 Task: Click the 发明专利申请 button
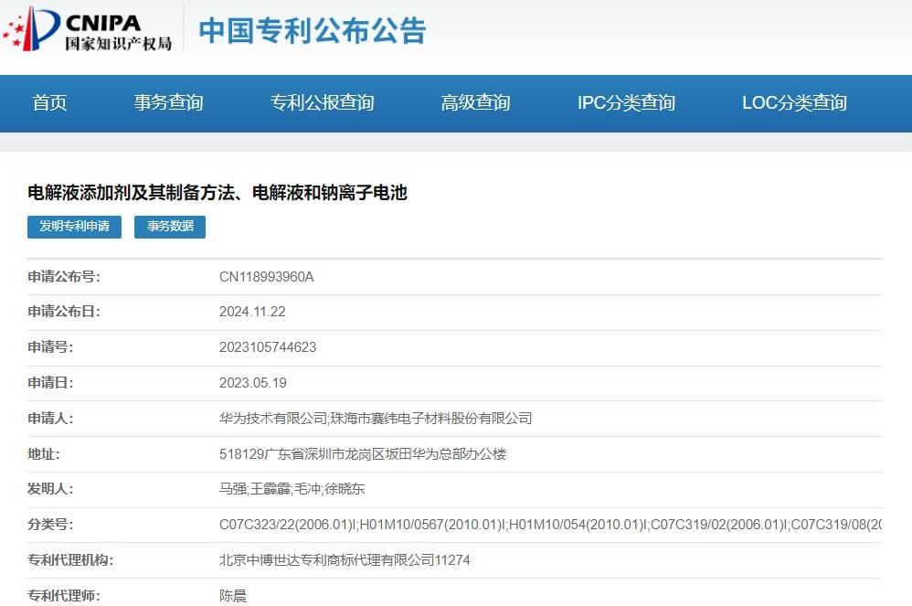point(73,227)
